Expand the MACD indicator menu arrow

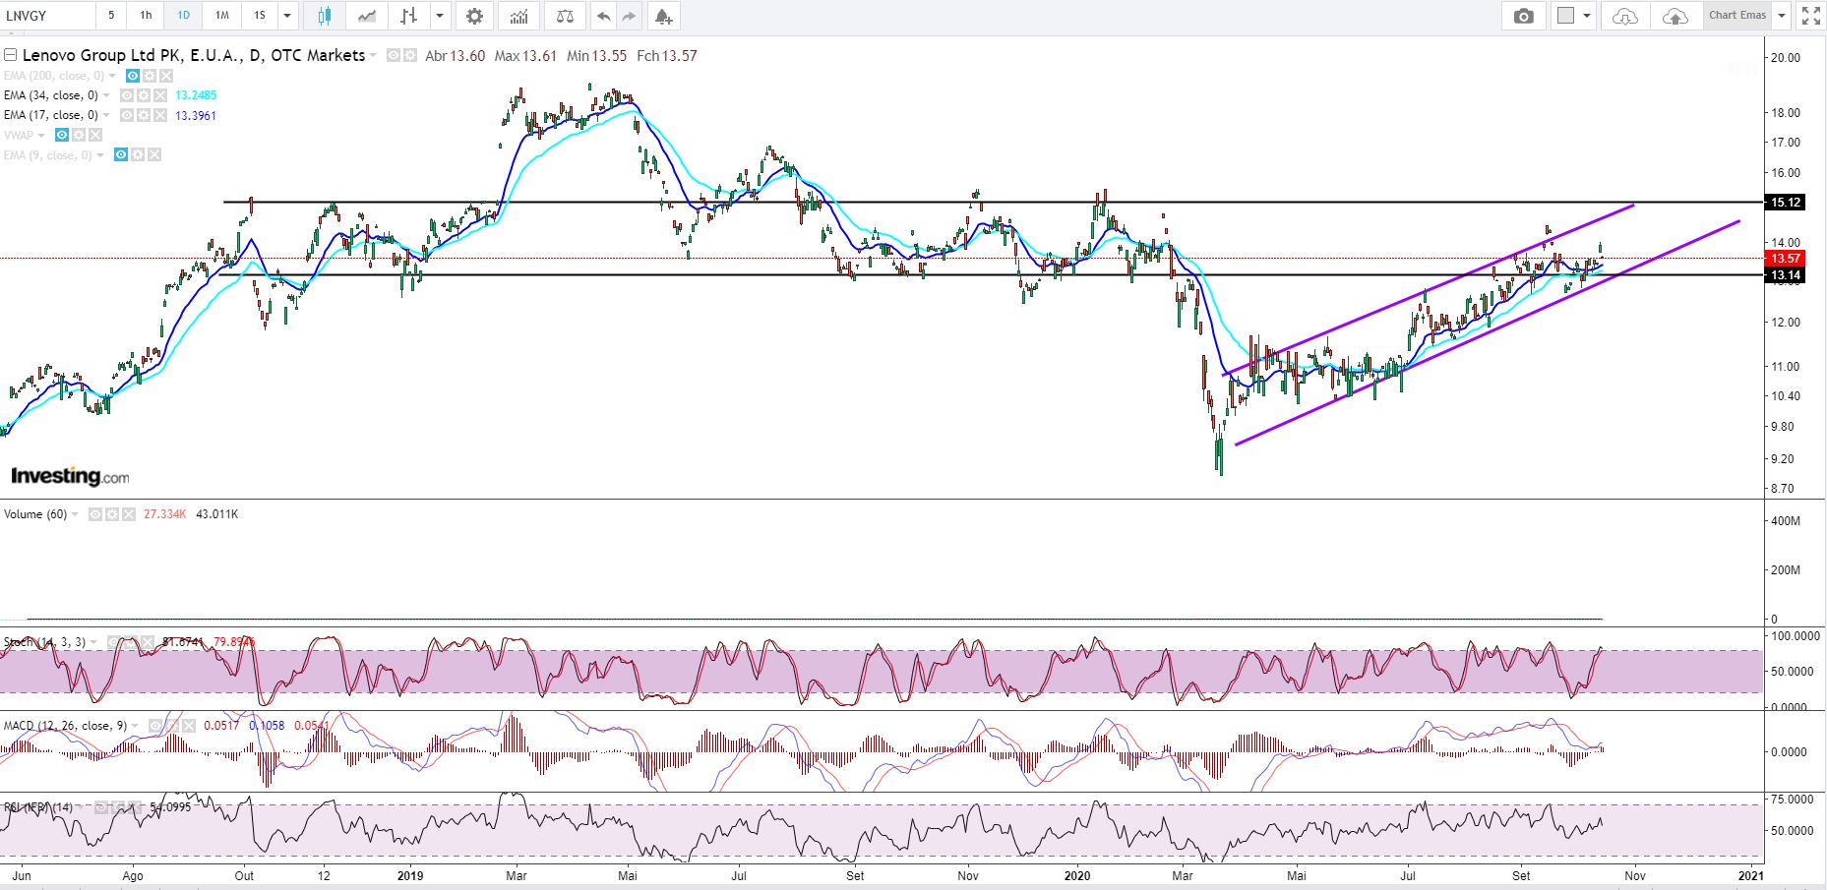pos(135,726)
